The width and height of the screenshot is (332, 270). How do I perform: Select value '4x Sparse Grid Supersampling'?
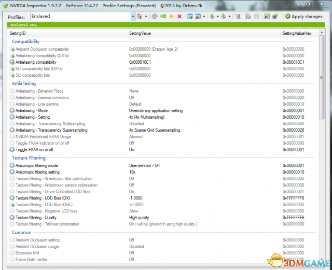pyautogui.click(x=155, y=130)
